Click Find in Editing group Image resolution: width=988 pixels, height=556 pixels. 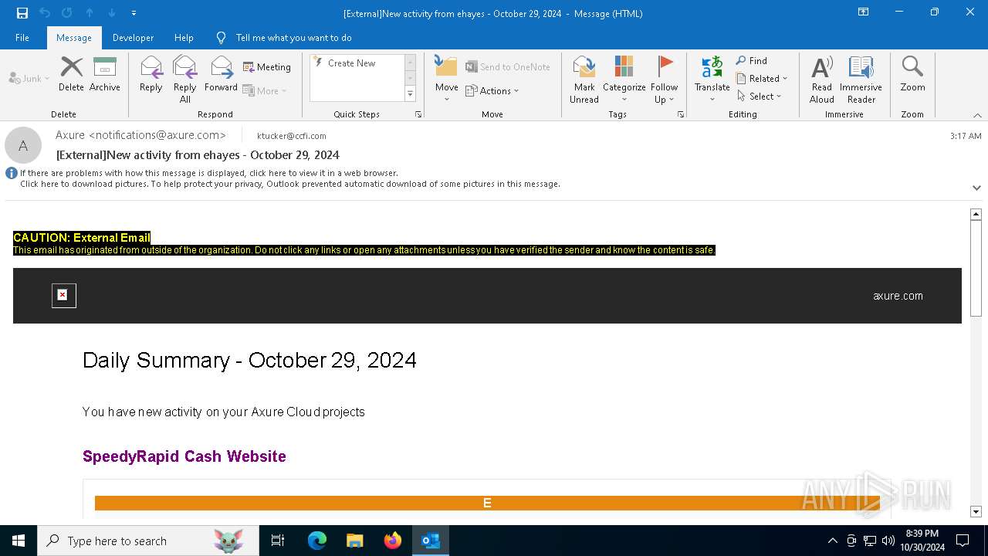coord(752,61)
